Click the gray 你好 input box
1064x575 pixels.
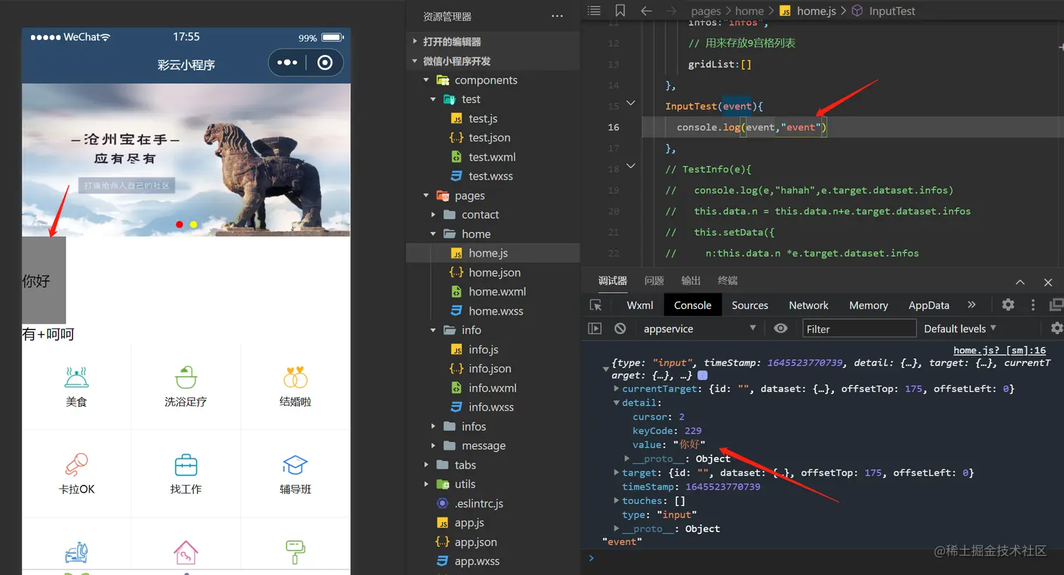click(x=44, y=280)
